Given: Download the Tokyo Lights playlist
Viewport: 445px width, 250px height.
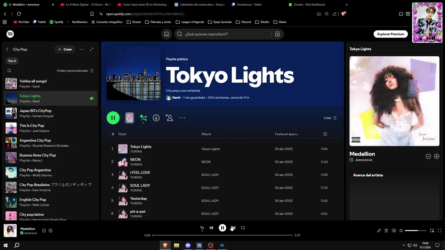Looking at the screenshot, I should click(x=156, y=118).
